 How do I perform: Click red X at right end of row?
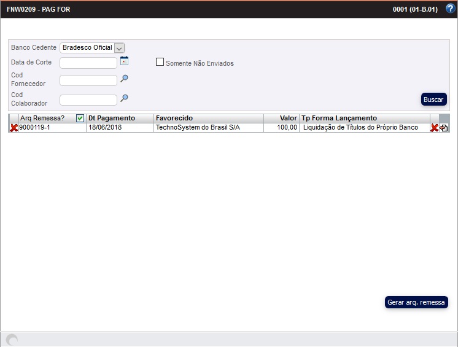[434, 128]
